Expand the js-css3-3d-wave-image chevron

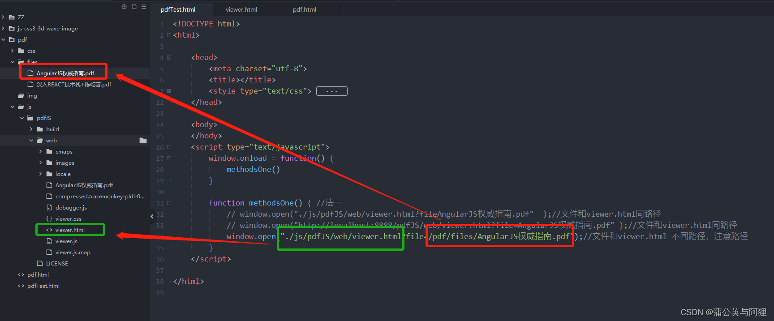coord(3,28)
